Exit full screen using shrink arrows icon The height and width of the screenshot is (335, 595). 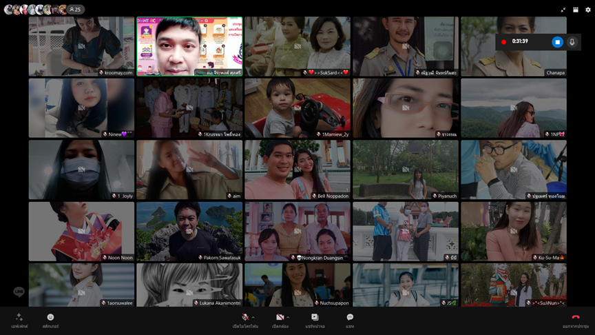pos(563,10)
